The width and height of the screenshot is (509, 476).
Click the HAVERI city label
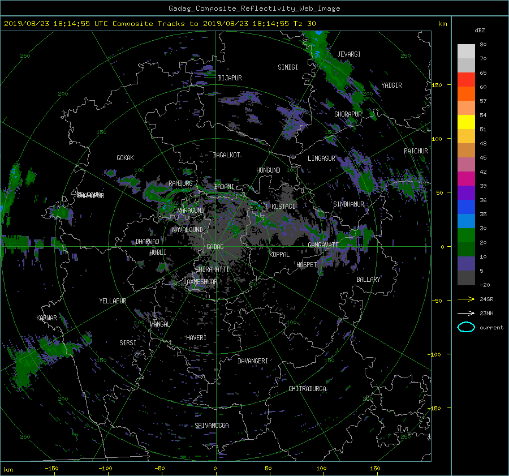(x=196, y=338)
